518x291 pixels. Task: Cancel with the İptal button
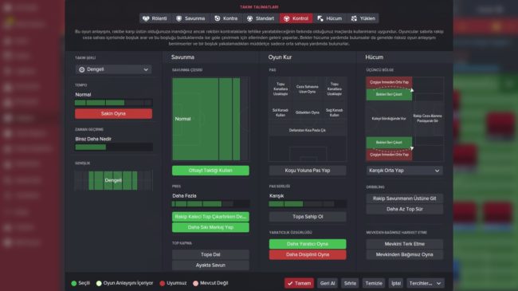[396, 283]
